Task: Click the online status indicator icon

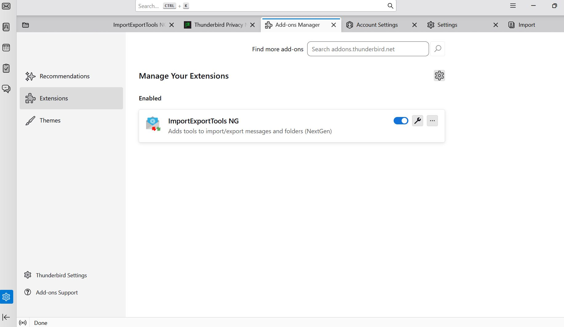Action: tap(23, 323)
